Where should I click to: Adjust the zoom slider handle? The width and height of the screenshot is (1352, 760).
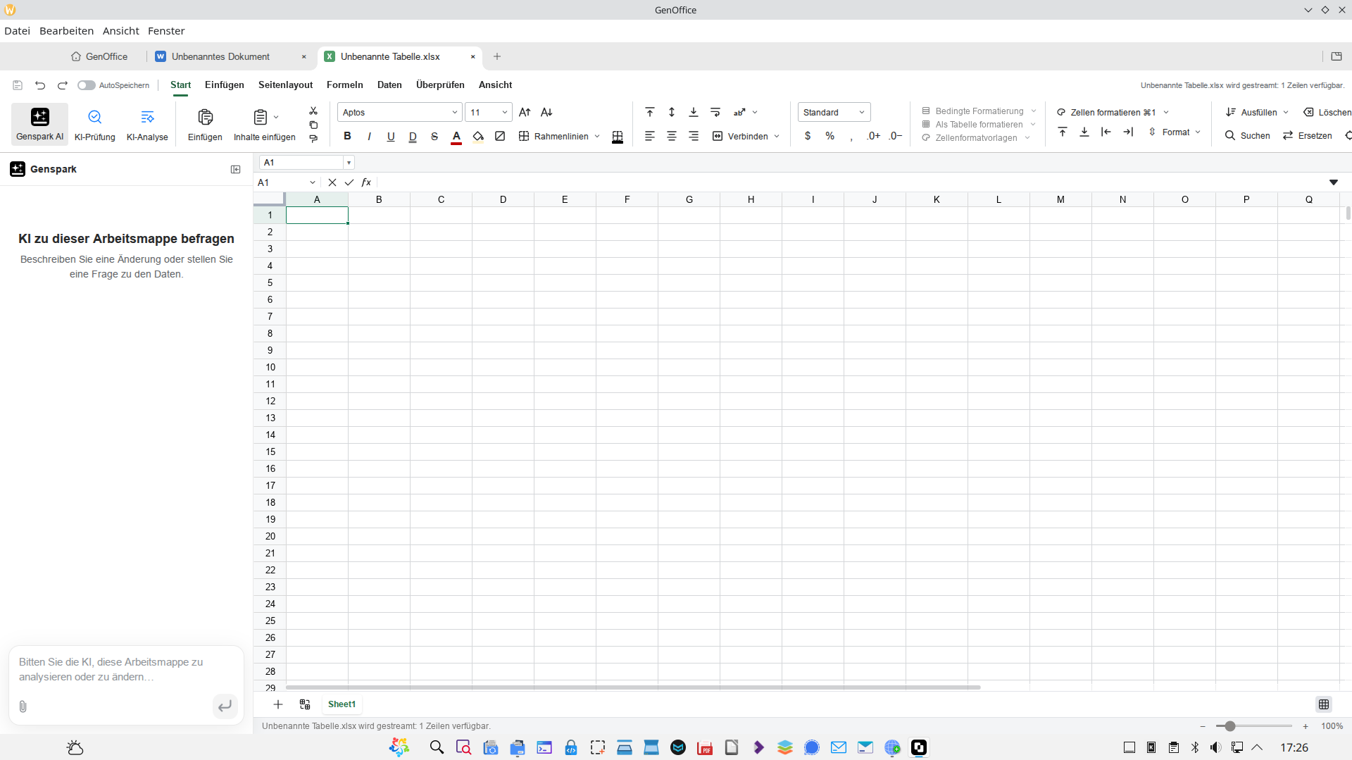pos(1229,726)
